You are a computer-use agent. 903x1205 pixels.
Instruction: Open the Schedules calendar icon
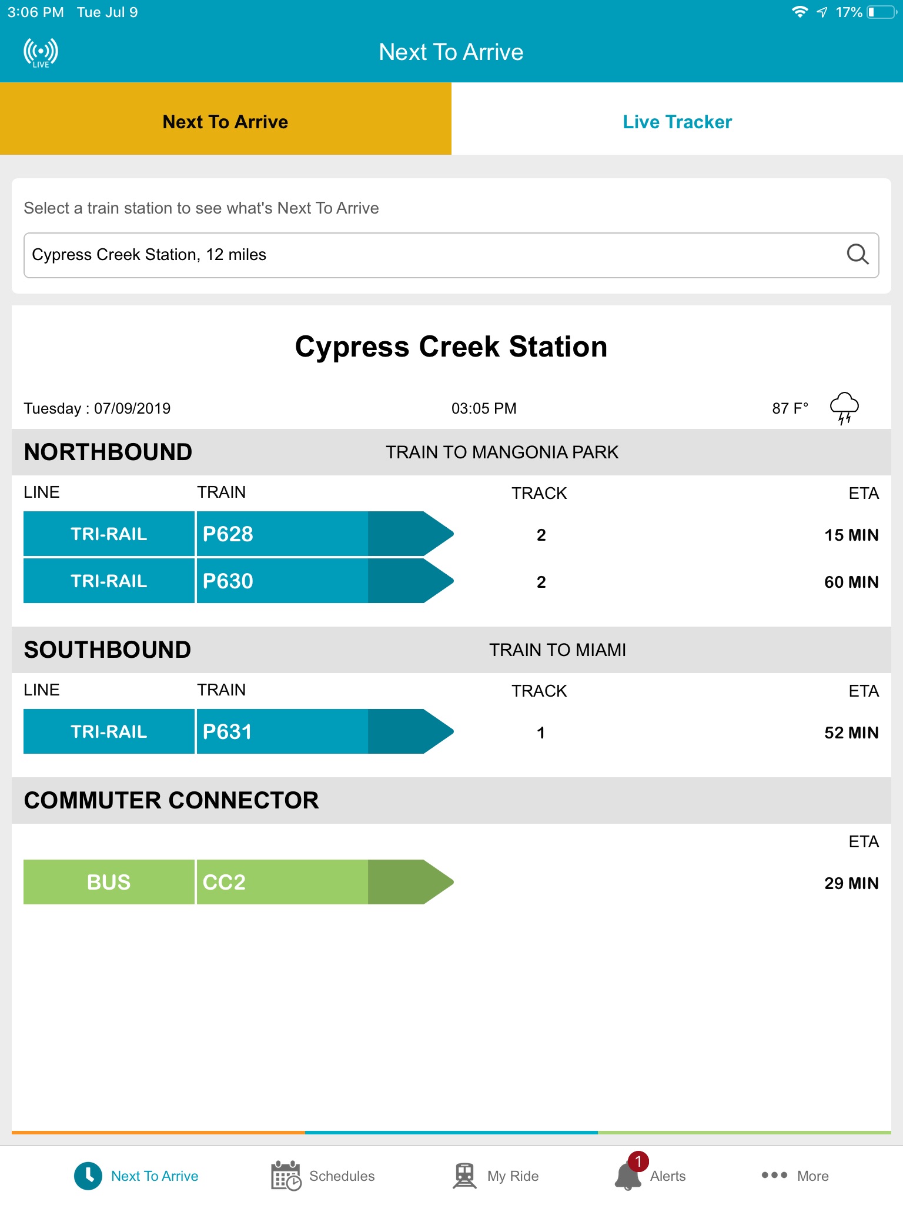286,1176
